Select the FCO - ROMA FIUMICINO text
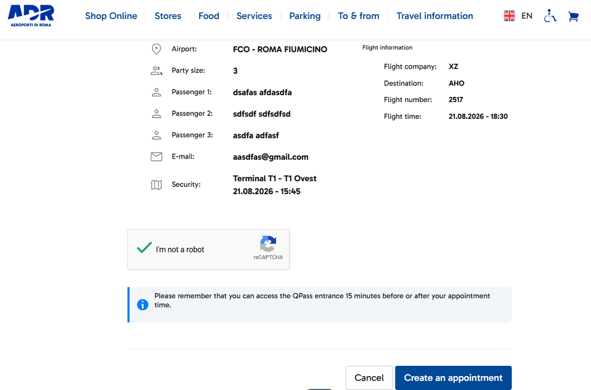Screen dimensions: 591x390 (280, 50)
